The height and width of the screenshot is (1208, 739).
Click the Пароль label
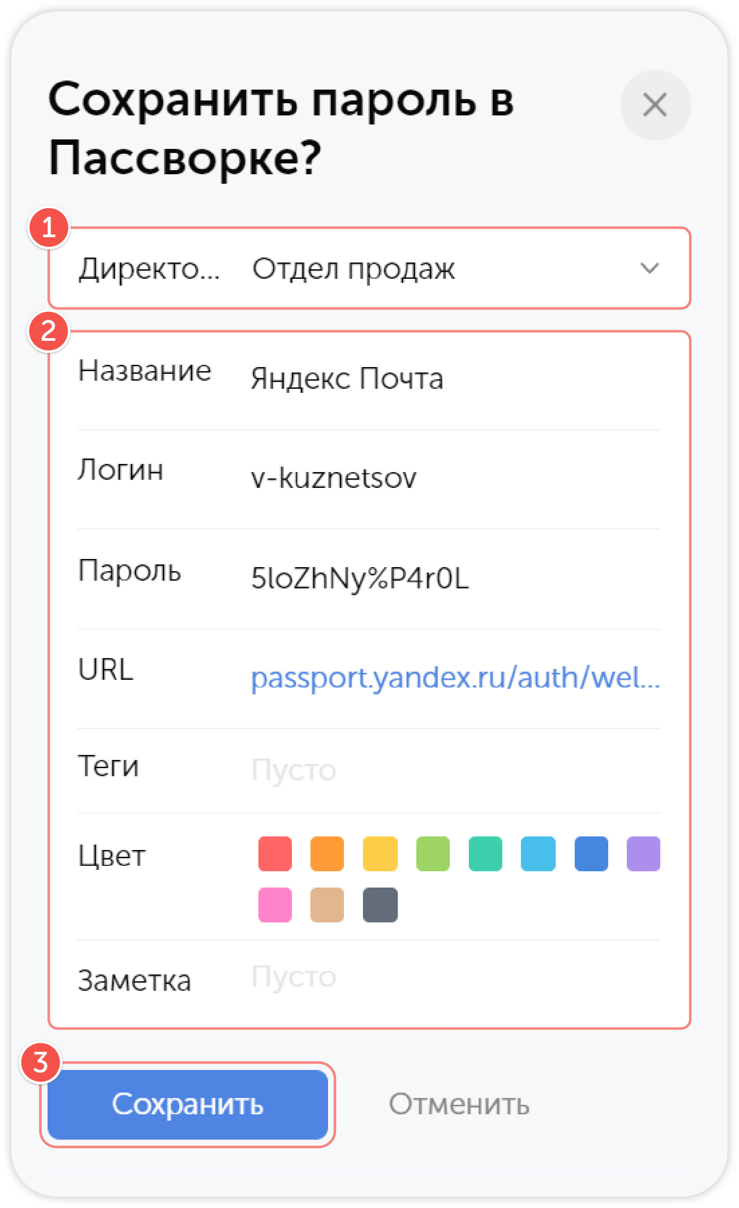click(130, 571)
